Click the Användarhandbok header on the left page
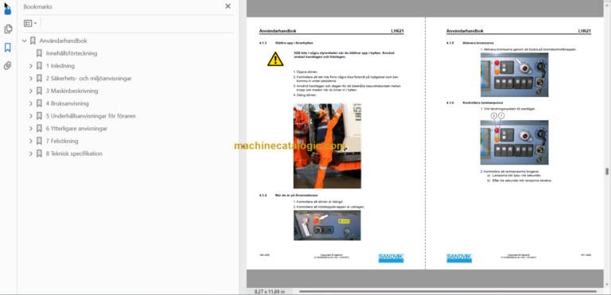 pos(278,31)
